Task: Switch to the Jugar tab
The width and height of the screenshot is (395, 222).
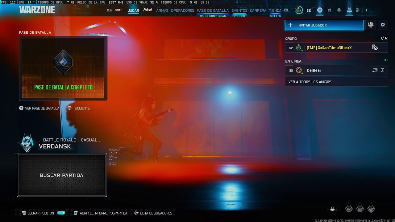Action: click(134, 10)
